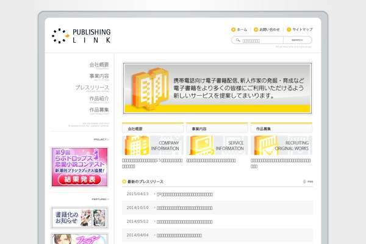Open the 2015/04/13 press release
This screenshot has height=244, width=366.
185,194
